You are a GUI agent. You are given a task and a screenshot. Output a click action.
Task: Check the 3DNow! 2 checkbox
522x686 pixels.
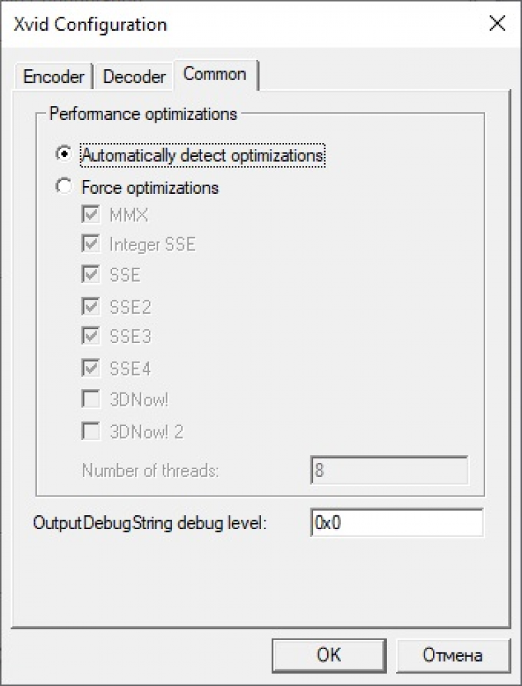point(90,432)
